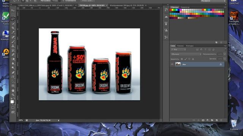The width and height of the screenshot is (243, 136).
Task: Open History panel icon in collapsed dock
Action: coord(166,10)
